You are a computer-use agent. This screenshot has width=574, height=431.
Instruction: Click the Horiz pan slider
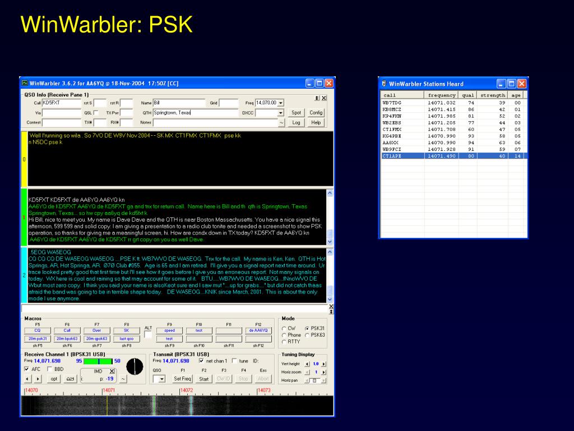coord(315,380)
